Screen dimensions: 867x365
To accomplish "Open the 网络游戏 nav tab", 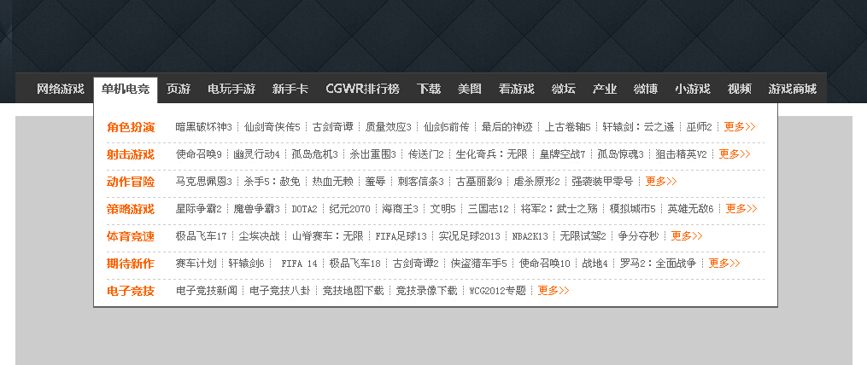I will click(x=61, y=89).
